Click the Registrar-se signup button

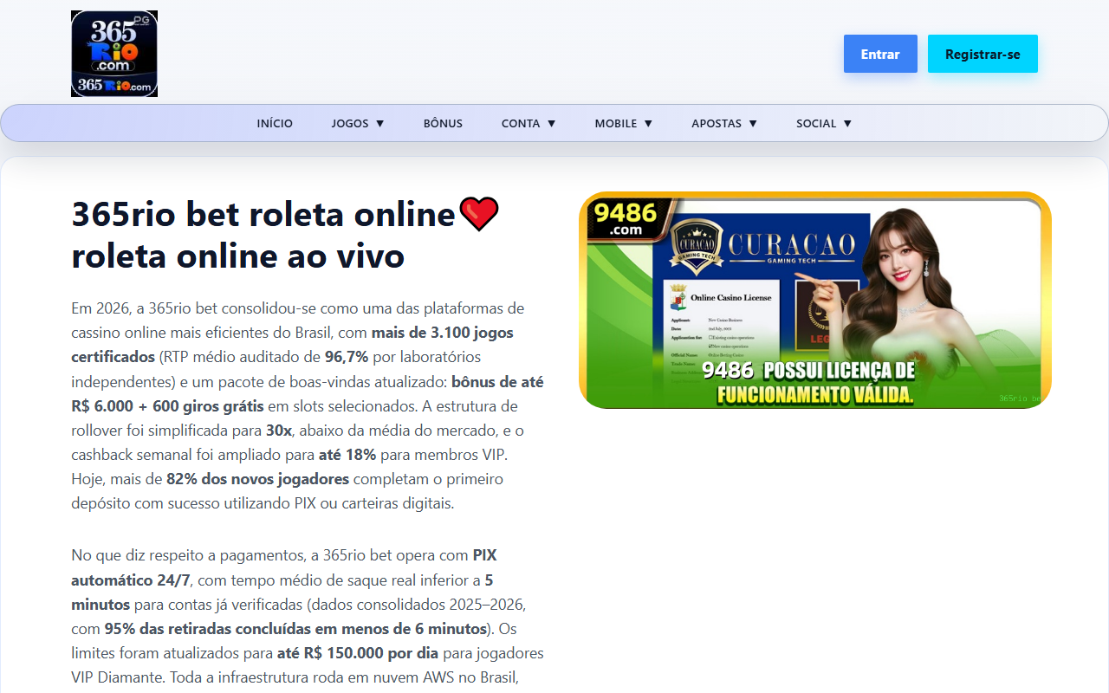pos(983,54)
